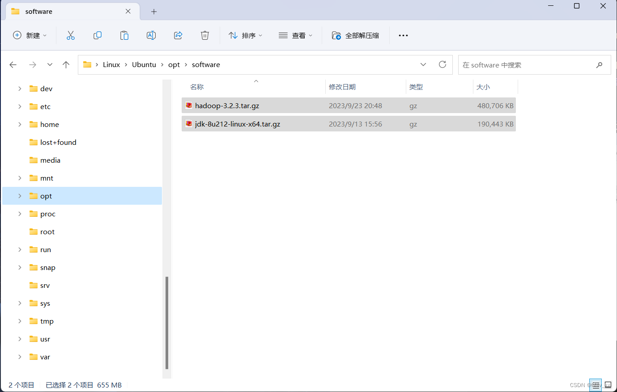Navigate up to the opt folder

[66, 64]
